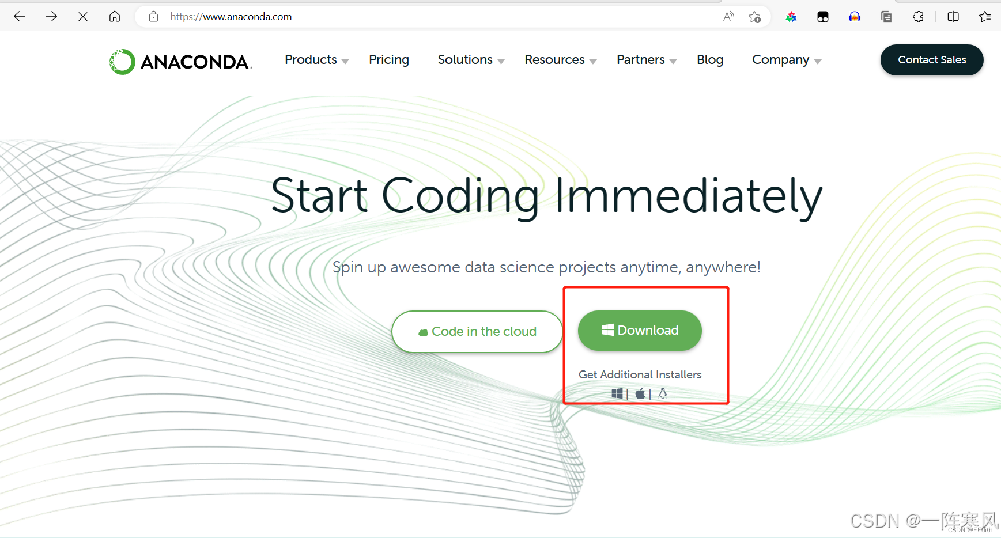Select Windows additional installer icon
This screenshot has width=1001, height=538.
click(617, 393)
